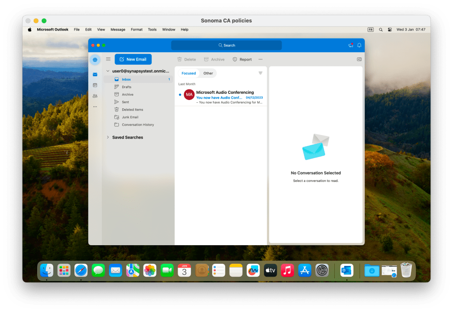Open the People contacts icon

(95, 96)
